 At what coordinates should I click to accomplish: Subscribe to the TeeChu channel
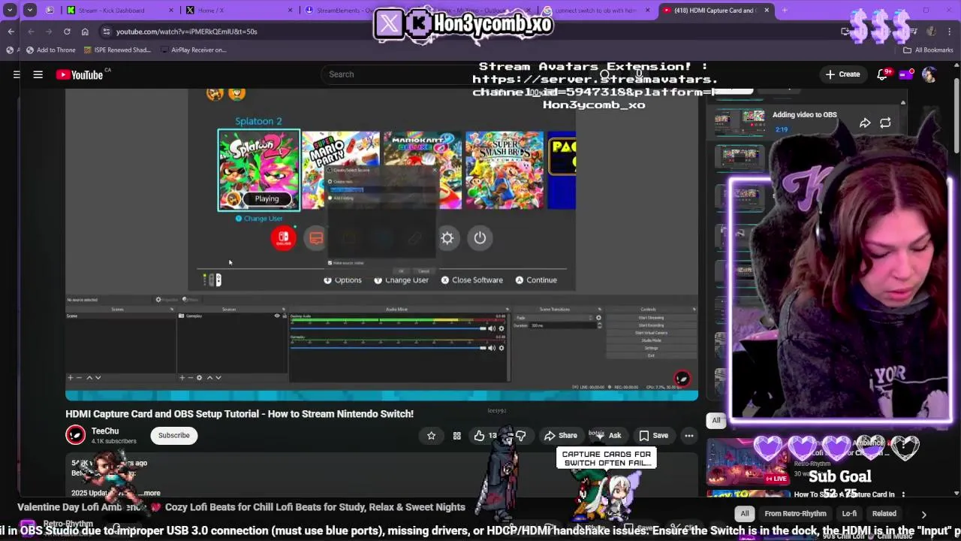point(173,435)
